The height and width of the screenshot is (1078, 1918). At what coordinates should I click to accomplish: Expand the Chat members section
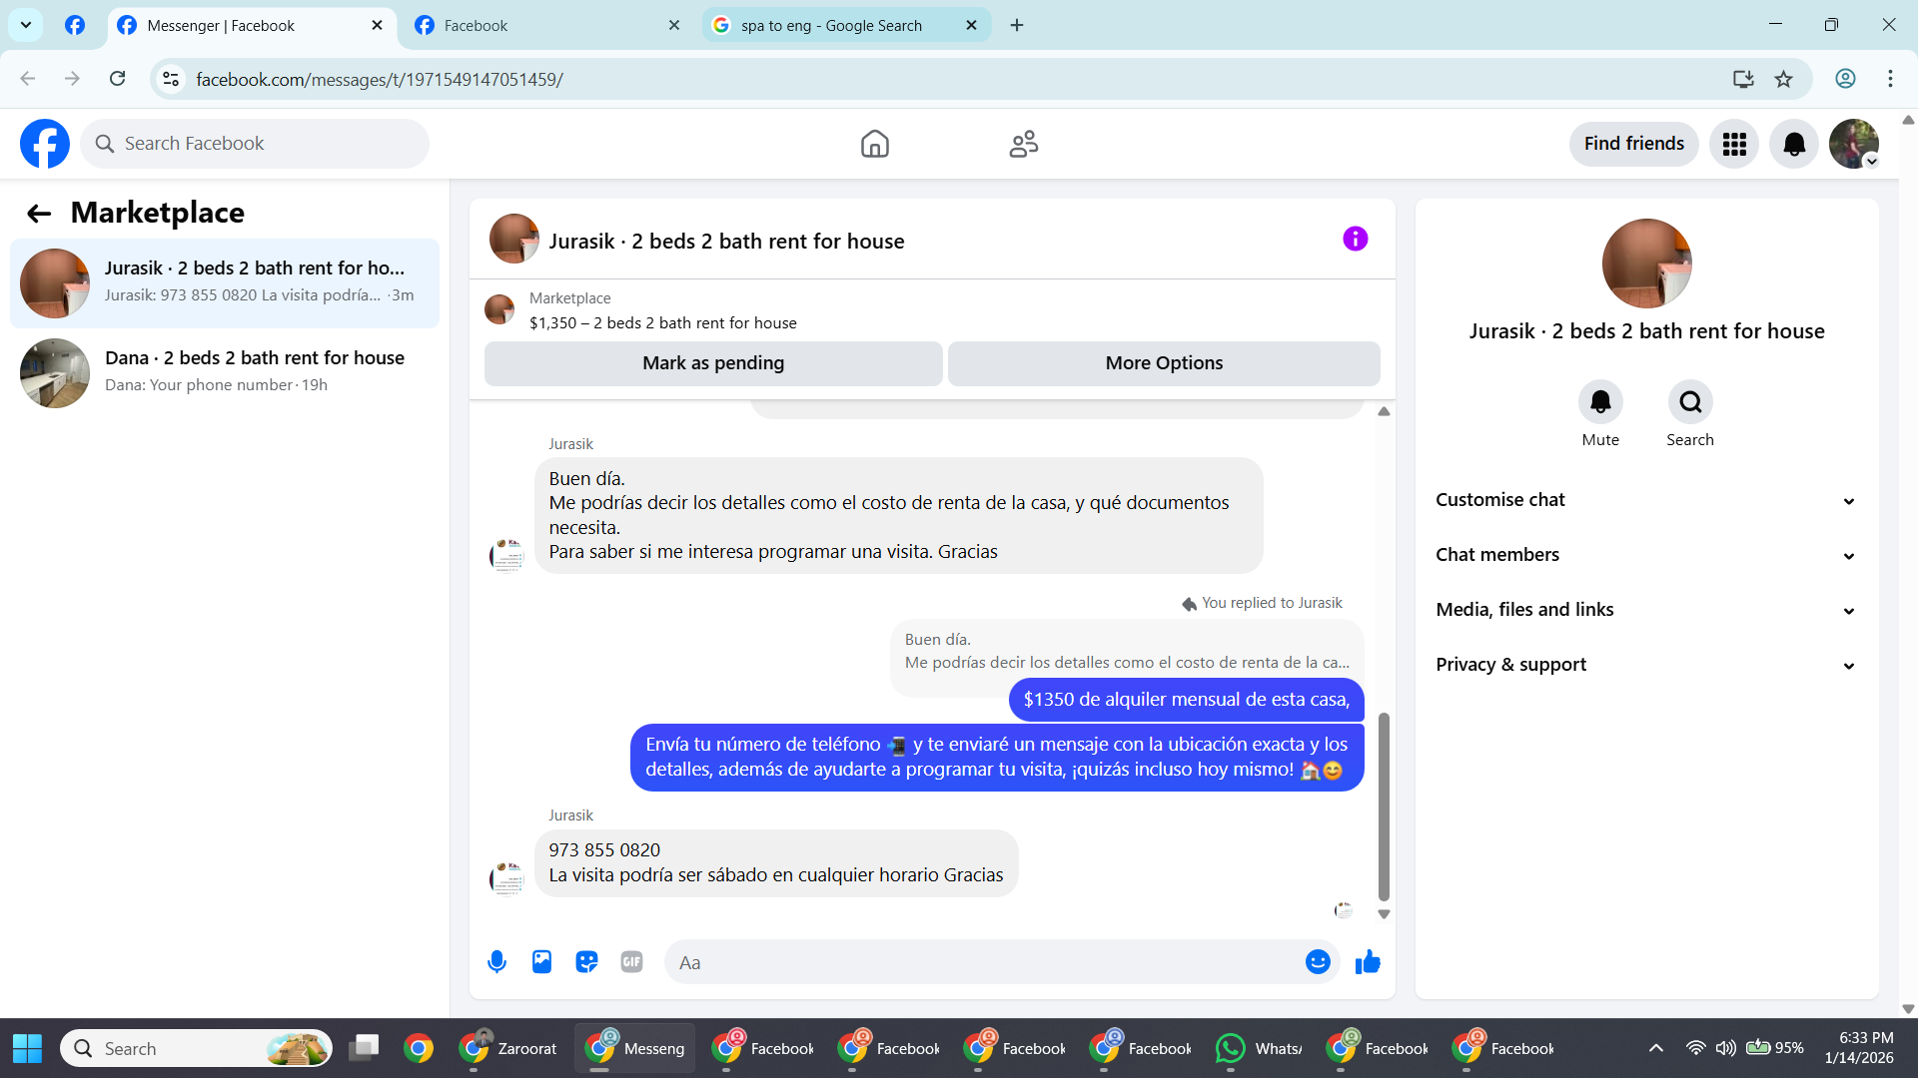[x=1646, y=555]
